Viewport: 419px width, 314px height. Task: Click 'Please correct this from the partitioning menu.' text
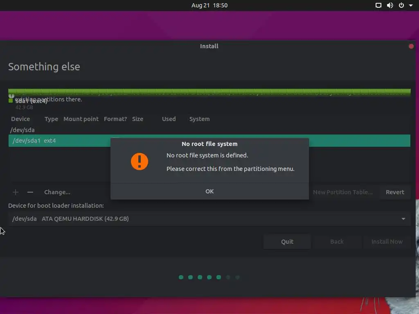coord(230,169)
